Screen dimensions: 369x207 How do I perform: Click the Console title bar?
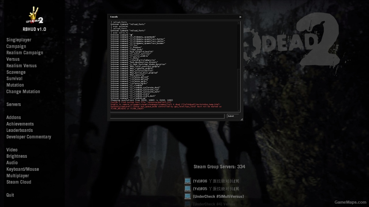(x=173, y=17)
